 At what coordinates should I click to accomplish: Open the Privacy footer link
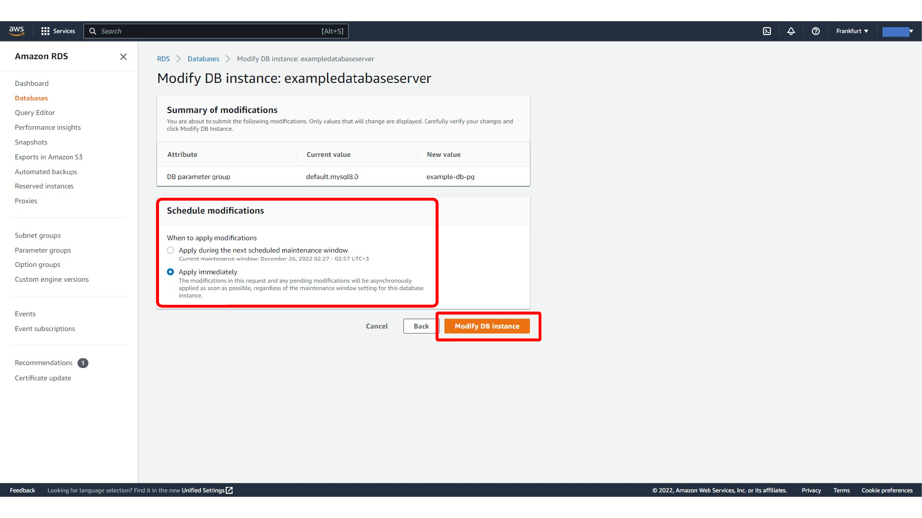click(811, 490)
